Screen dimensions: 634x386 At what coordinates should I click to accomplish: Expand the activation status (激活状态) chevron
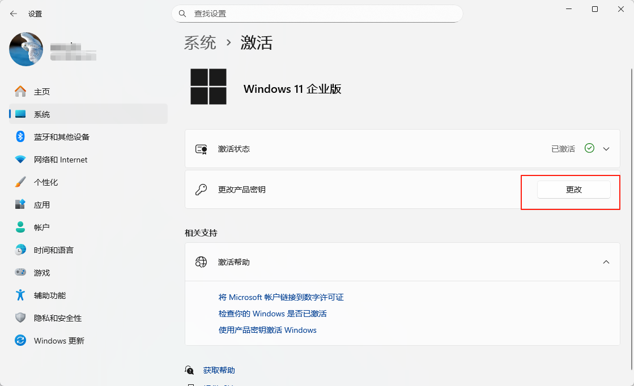tap(606, 149)
